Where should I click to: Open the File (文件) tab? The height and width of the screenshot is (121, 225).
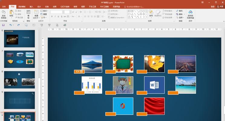[4, 7]
